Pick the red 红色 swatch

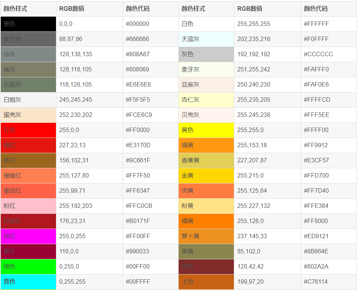point(28,130)
